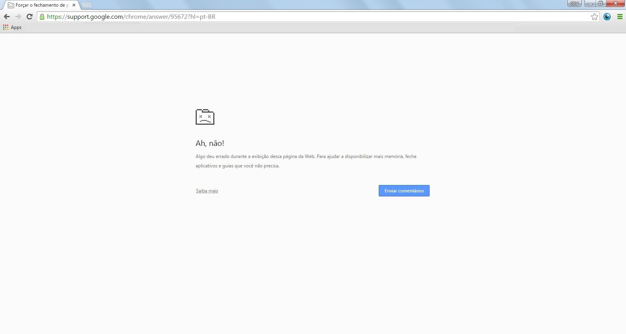Close the Chrome window

pyautogui.click(x=616, y=4)
